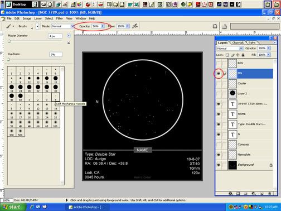Click the brush picker flyout menu arrow
This screenshot has width=281, height=211.
69,36
